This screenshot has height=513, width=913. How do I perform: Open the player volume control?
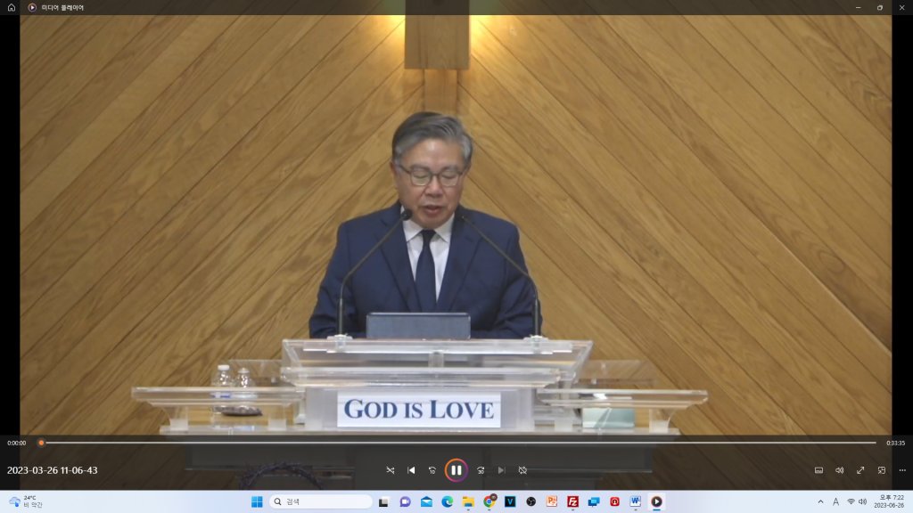[x=839, y=470]
